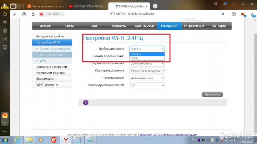Open the Windows Start orb
The height and width of the screenshot is (144, 257).
5,140
